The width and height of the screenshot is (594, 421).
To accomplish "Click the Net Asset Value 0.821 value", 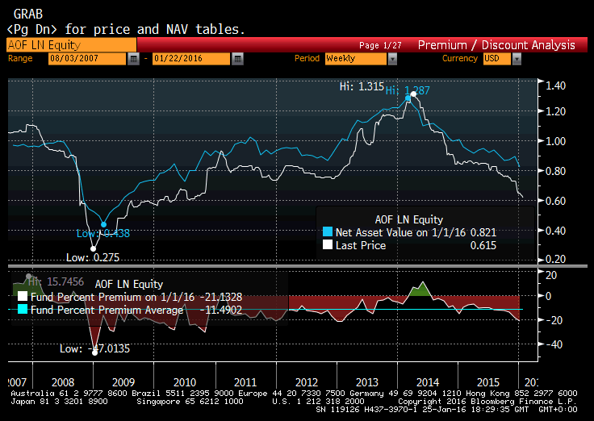I will click(x=483, y=232).
